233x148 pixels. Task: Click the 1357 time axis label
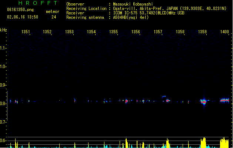tap(158, 32)
